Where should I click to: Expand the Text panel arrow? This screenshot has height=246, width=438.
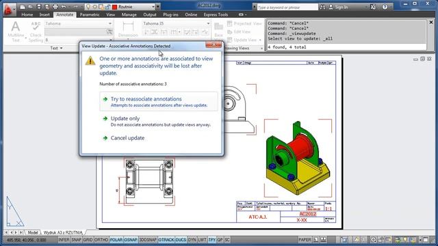pos(61,49)
